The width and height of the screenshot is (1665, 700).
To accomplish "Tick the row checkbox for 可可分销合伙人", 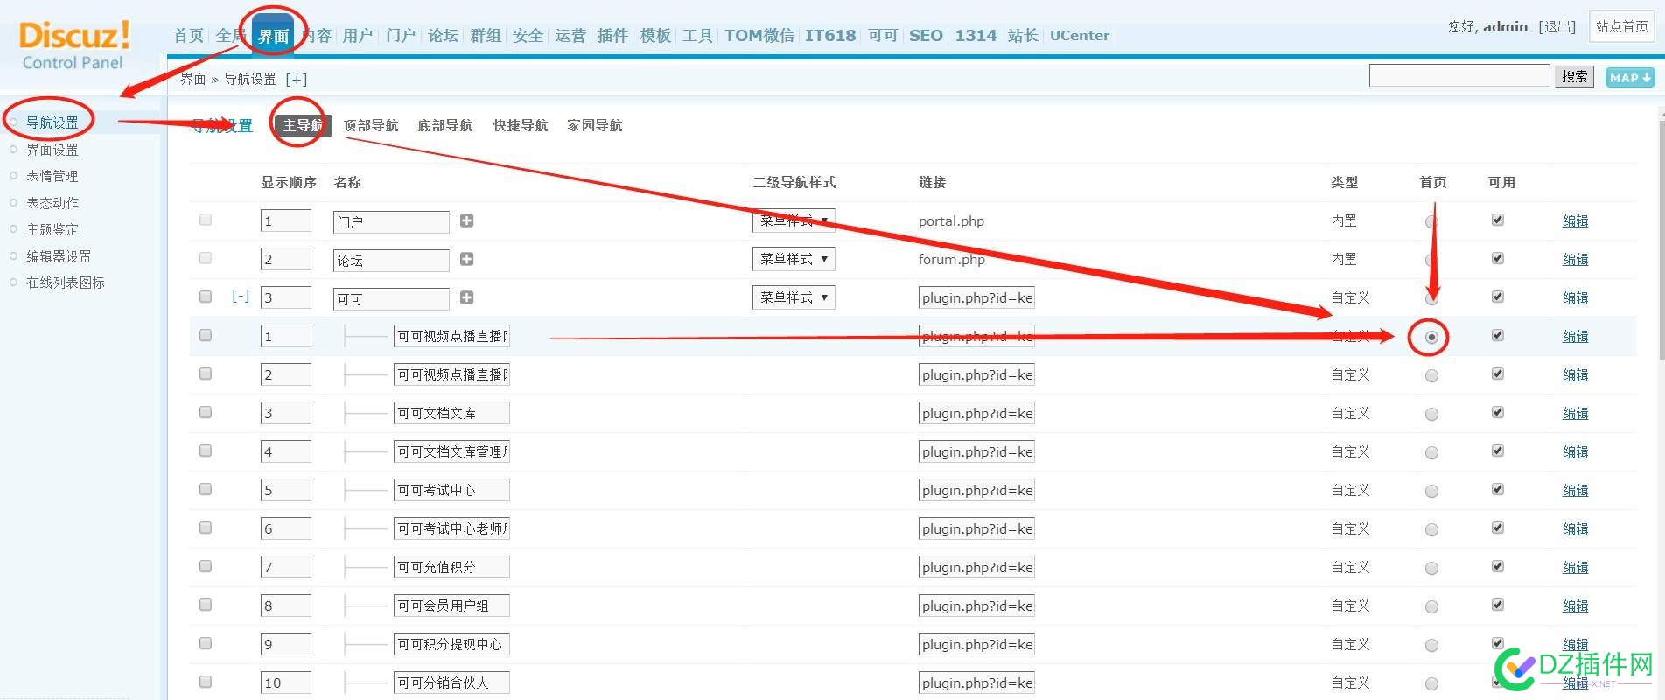I will 206,682.
